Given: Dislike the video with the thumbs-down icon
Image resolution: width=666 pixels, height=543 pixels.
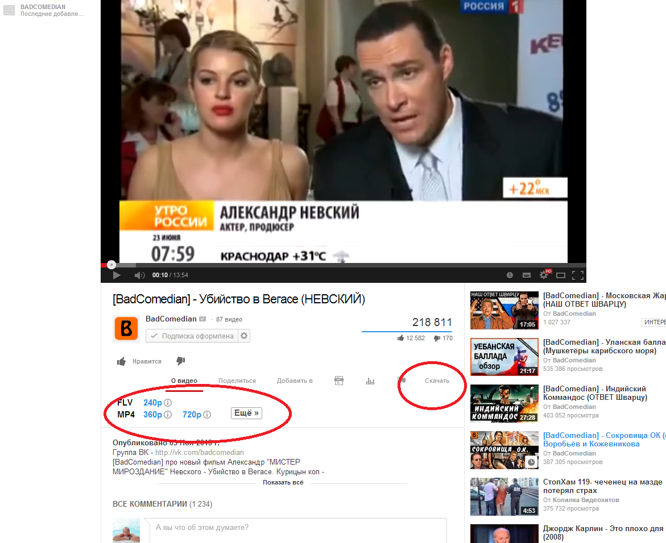Looking at the screenshot, I should 180,361.
